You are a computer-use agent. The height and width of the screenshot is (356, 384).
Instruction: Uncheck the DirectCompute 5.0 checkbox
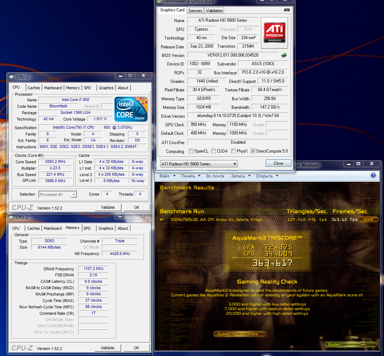click(253, 151)
